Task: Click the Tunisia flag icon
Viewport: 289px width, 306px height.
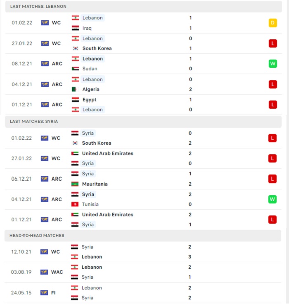Action: (75, 204)
